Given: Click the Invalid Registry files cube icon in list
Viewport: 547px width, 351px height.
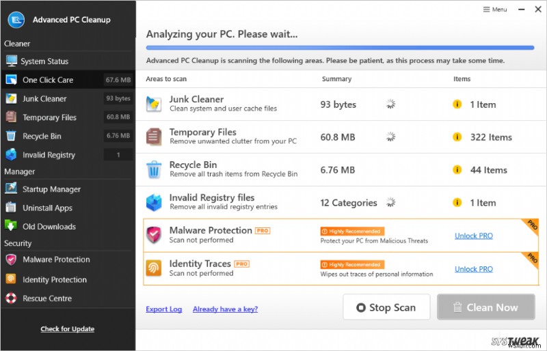Looking at the screenshot, I should tap(154, 203).
